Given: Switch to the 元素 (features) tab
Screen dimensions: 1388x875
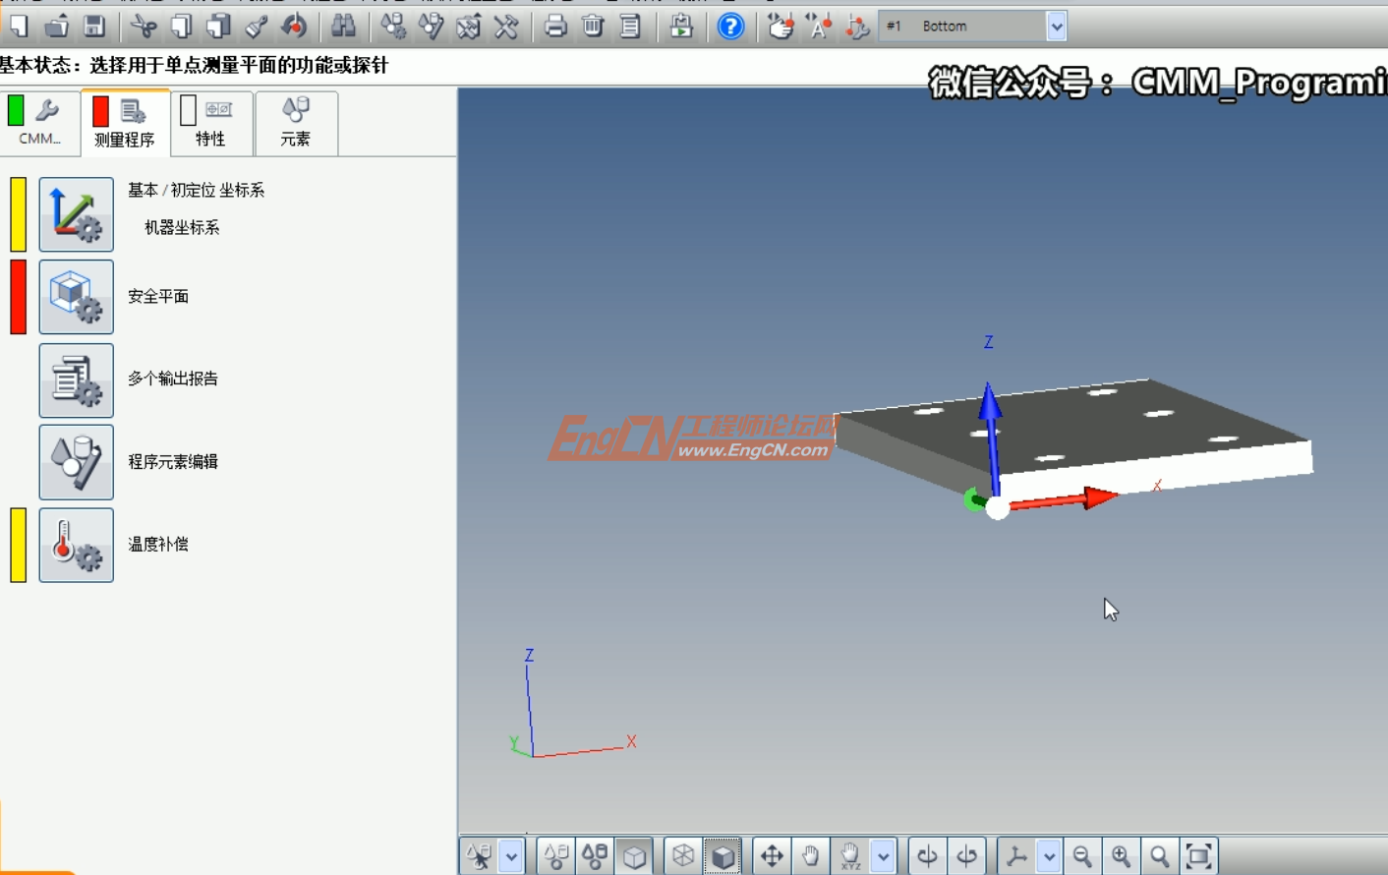Looking at the screenshot, I should (295, 123).
